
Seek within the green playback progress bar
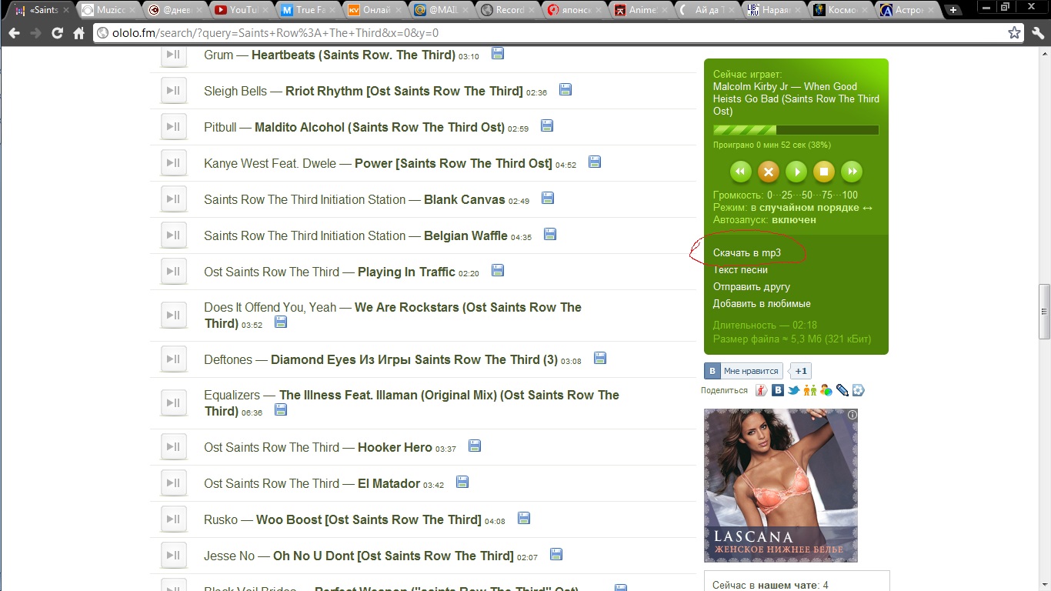pos(796,130)
